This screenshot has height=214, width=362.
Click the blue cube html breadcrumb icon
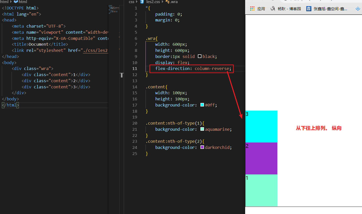[x=16, y=2]
